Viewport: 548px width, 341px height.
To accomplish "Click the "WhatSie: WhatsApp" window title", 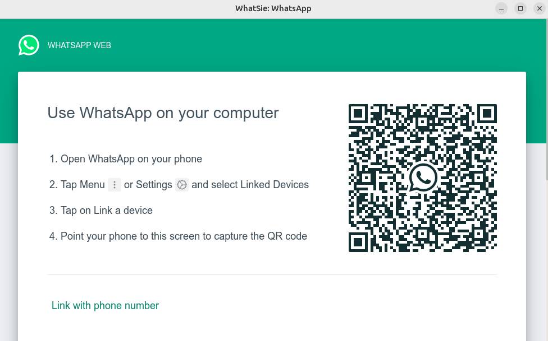I will [x=273, y=8].
